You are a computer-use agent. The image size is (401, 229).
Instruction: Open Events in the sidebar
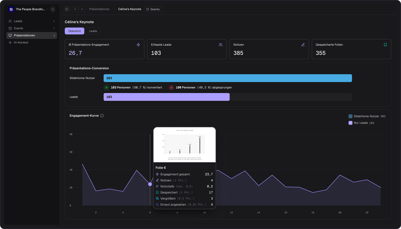click(32, 28)
